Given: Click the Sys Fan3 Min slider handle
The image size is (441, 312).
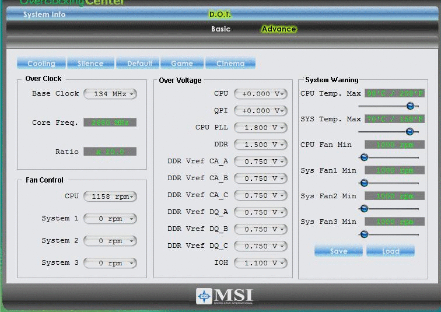Looking at the screenshot, I should 364,234.
